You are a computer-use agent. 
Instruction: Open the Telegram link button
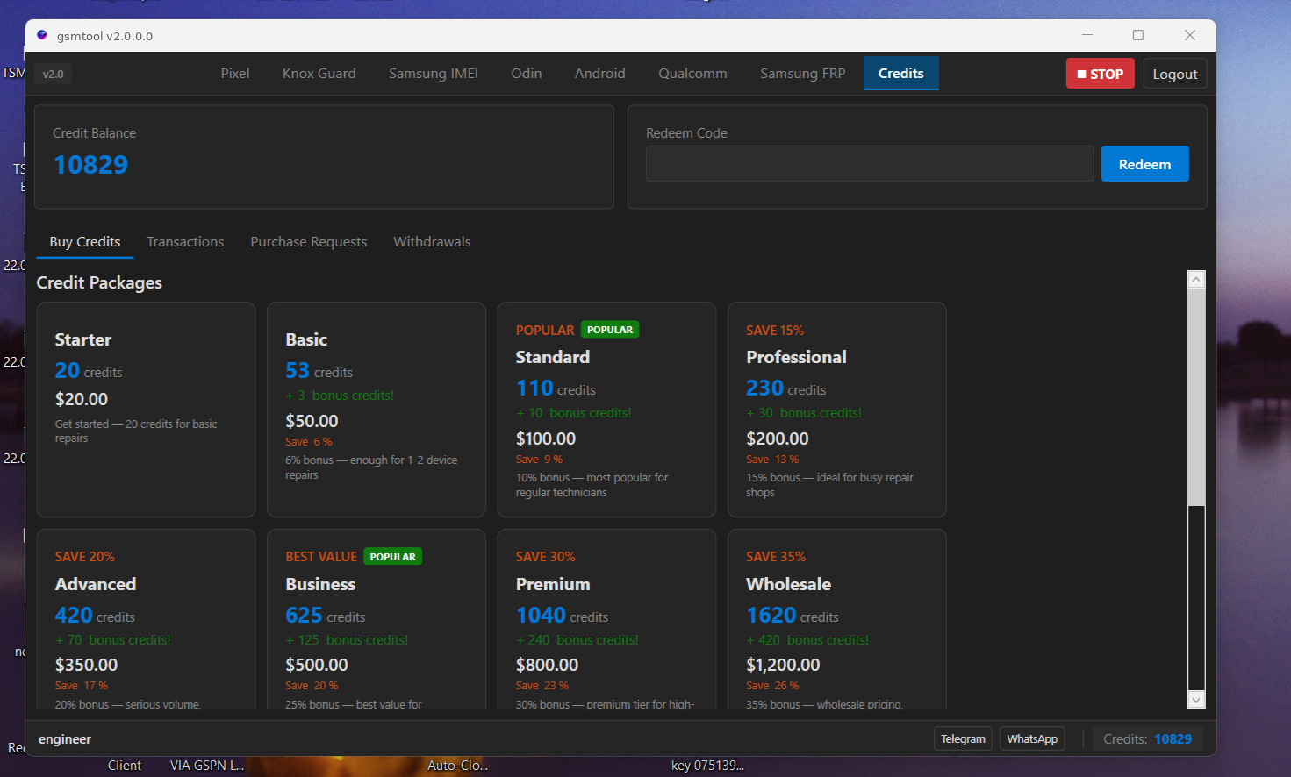(x=963, y=739)
